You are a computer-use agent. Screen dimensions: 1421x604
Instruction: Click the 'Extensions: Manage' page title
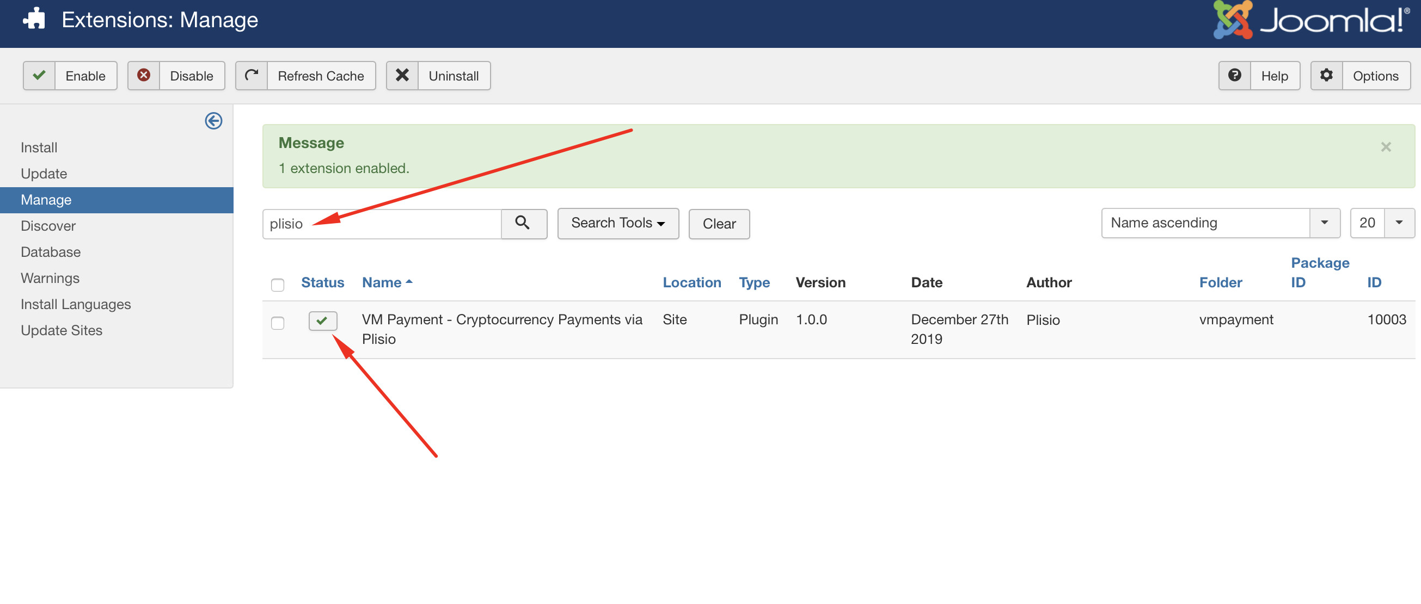click(160, 20)
